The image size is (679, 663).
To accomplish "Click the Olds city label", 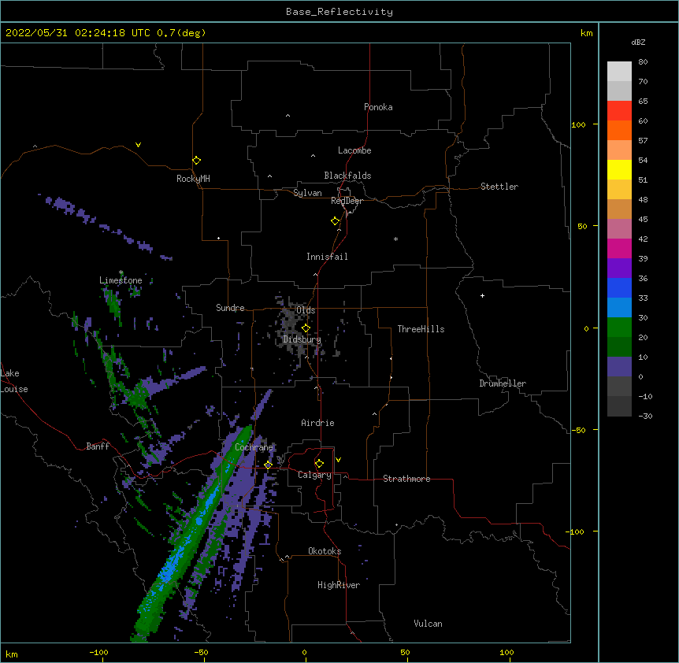I will click(306, 310).
